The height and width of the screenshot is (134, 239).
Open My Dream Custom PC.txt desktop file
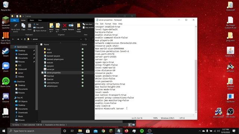click(230, 22)
